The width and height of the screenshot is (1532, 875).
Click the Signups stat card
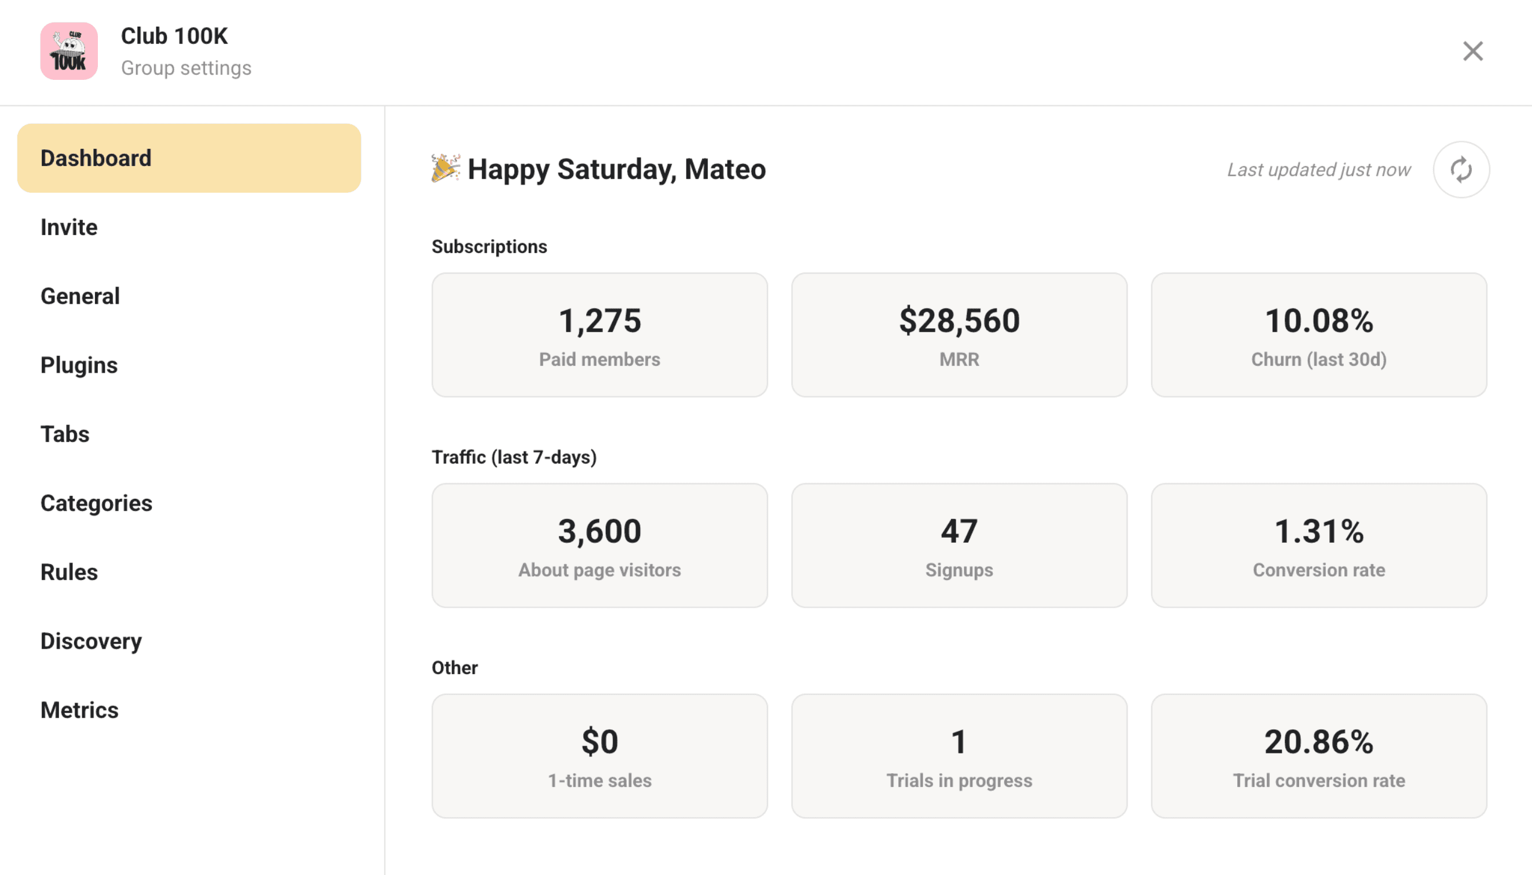[x=959, y=545]
